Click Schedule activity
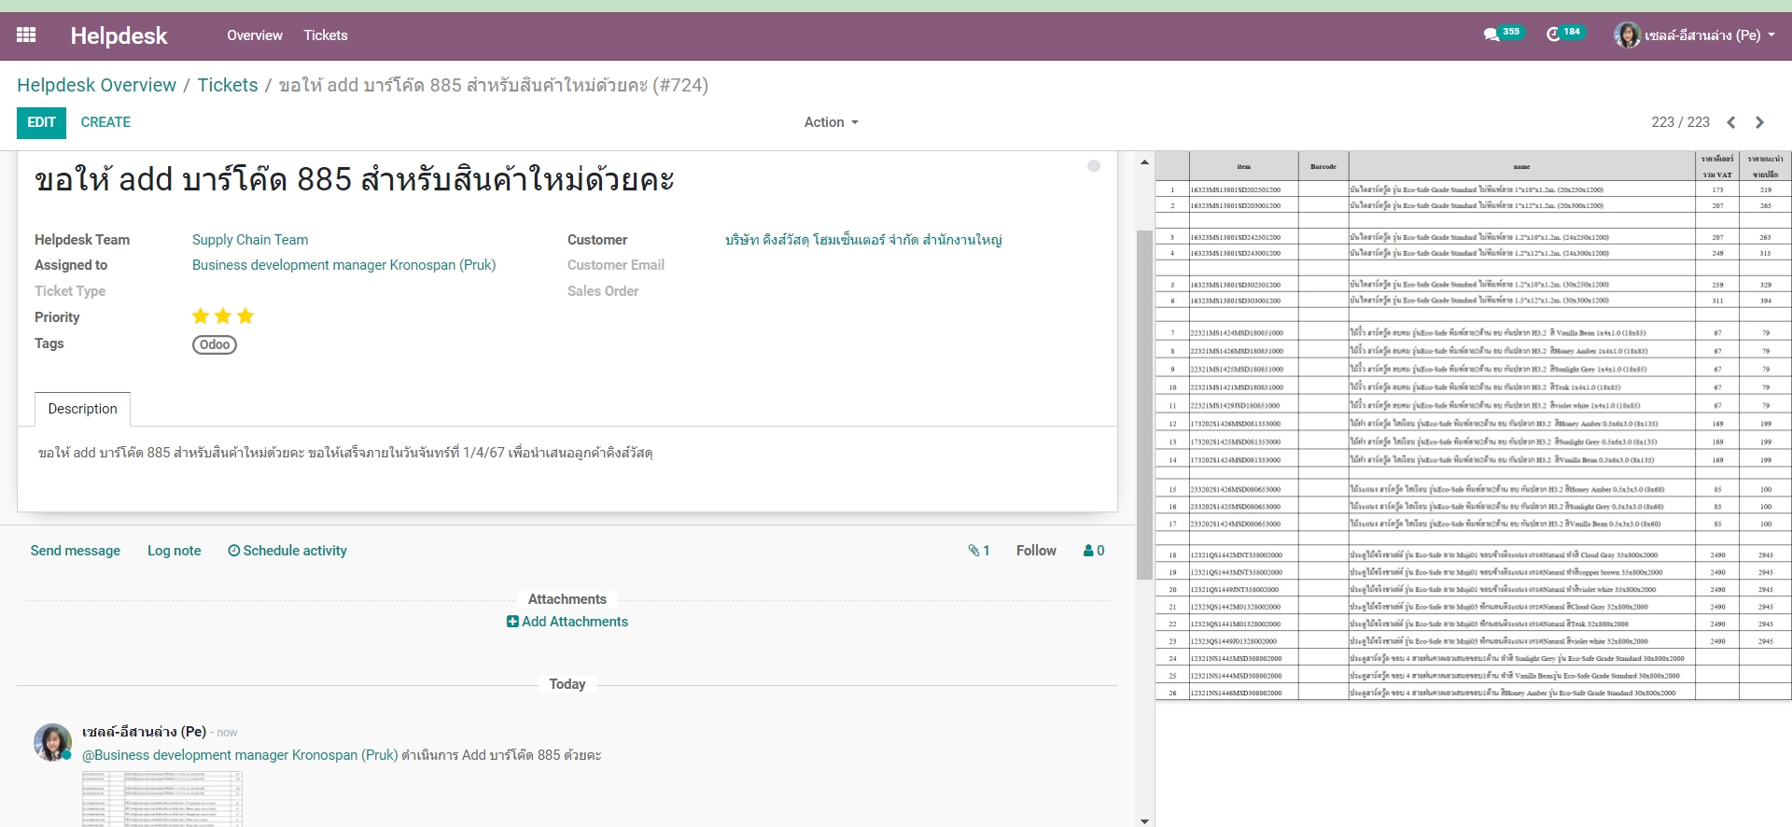Screen dimensions: 1792x827 pos(287,551)
